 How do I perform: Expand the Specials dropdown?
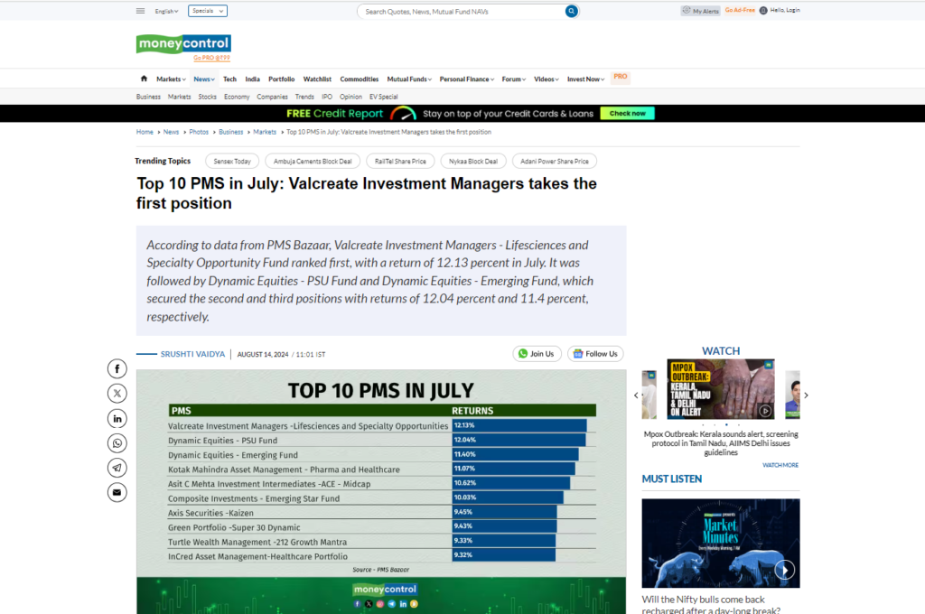208,11
